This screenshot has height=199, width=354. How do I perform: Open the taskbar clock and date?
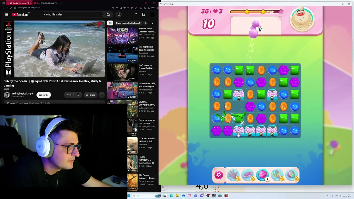(x=347, y=196)
